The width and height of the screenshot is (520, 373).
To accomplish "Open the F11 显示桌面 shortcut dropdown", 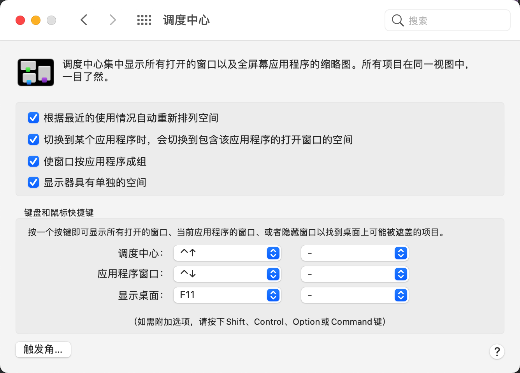I will pos(227,295).
